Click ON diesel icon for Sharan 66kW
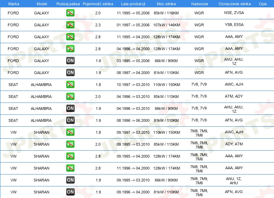 70,180
